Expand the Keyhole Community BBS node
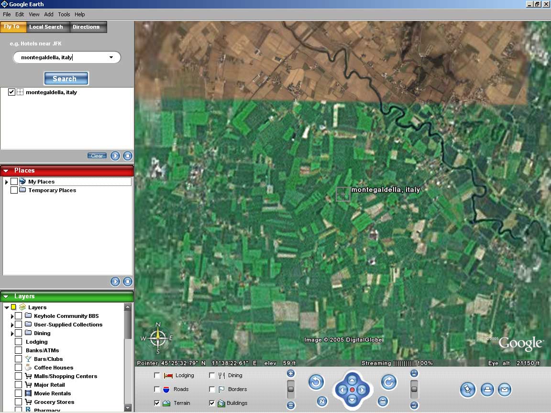The width and height of the screenshot is (551, 413). (12, 316)
